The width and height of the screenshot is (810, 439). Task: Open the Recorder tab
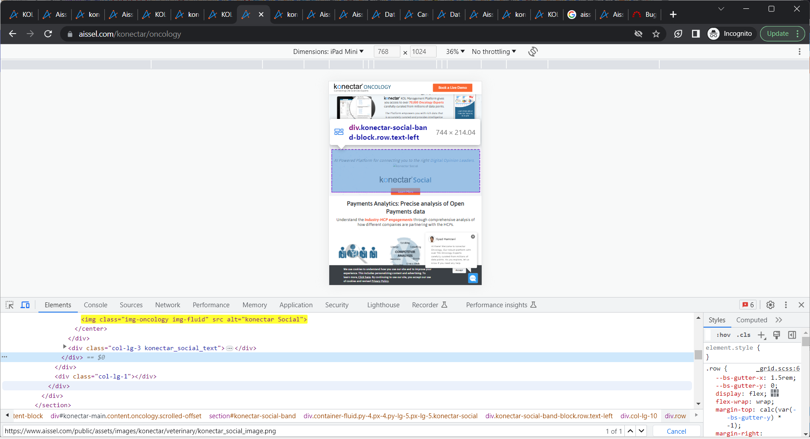click(430, 305)
